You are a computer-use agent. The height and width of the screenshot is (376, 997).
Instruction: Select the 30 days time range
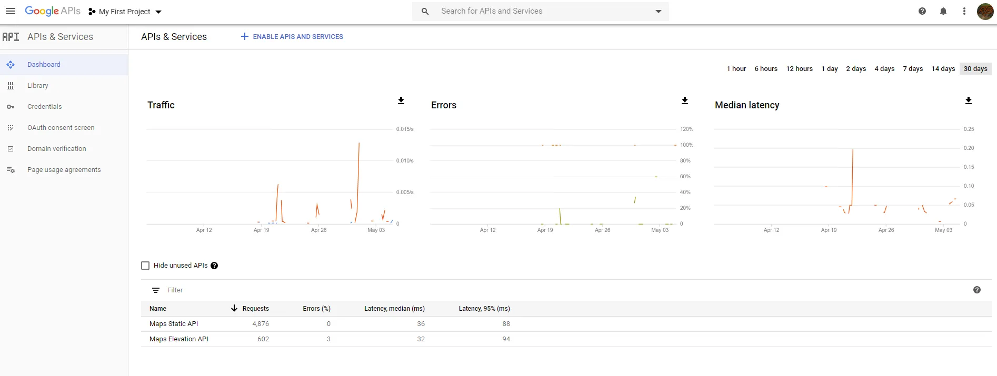coord(975,69)
